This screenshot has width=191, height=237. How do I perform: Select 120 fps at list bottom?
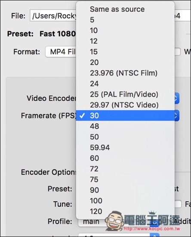click(125, 211)
